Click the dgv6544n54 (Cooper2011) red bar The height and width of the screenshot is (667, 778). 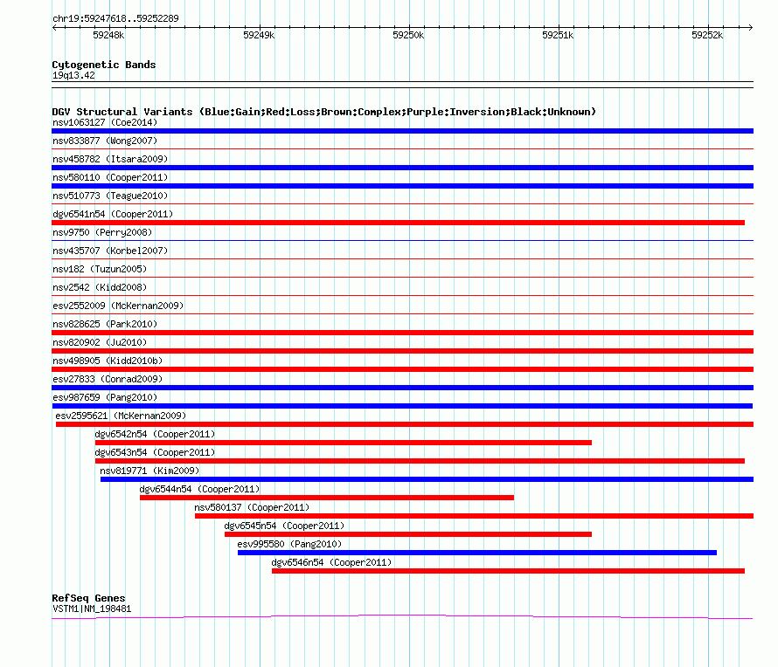(x=327, y=498)
